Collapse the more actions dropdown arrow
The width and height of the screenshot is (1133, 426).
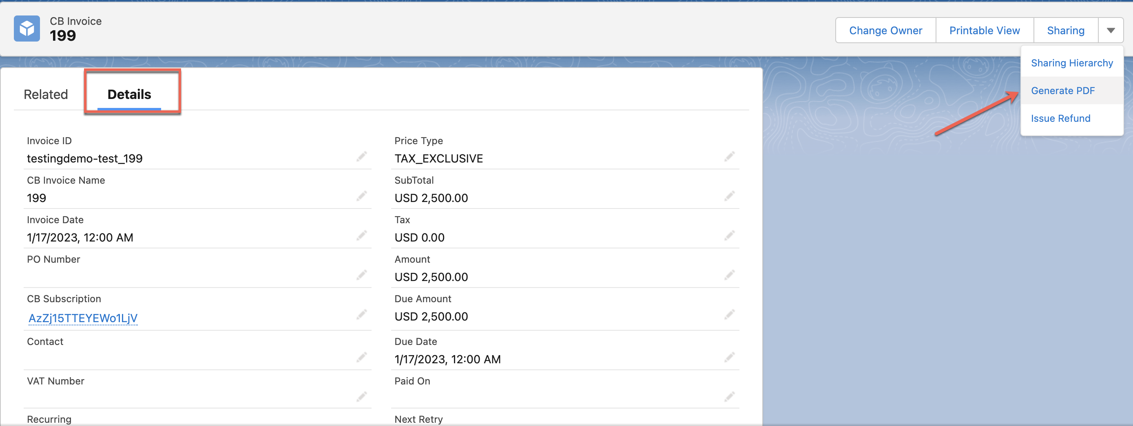click(1111, 30)
